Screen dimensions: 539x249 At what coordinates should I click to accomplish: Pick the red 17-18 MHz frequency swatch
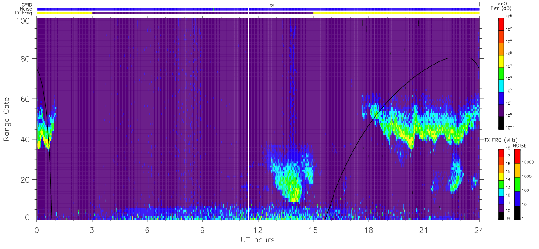(x=501, y=153)
